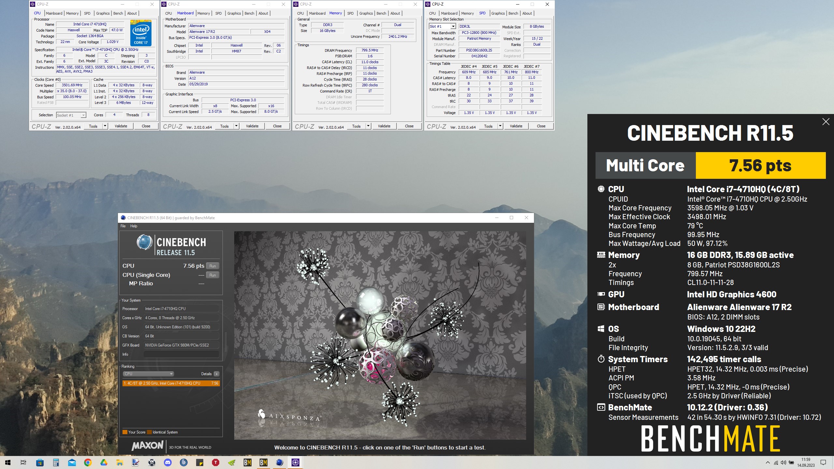Screen dimensions: 834x469
Task: Click DRAM Frequency value 799.5 MHz
Action: point(370,50)
